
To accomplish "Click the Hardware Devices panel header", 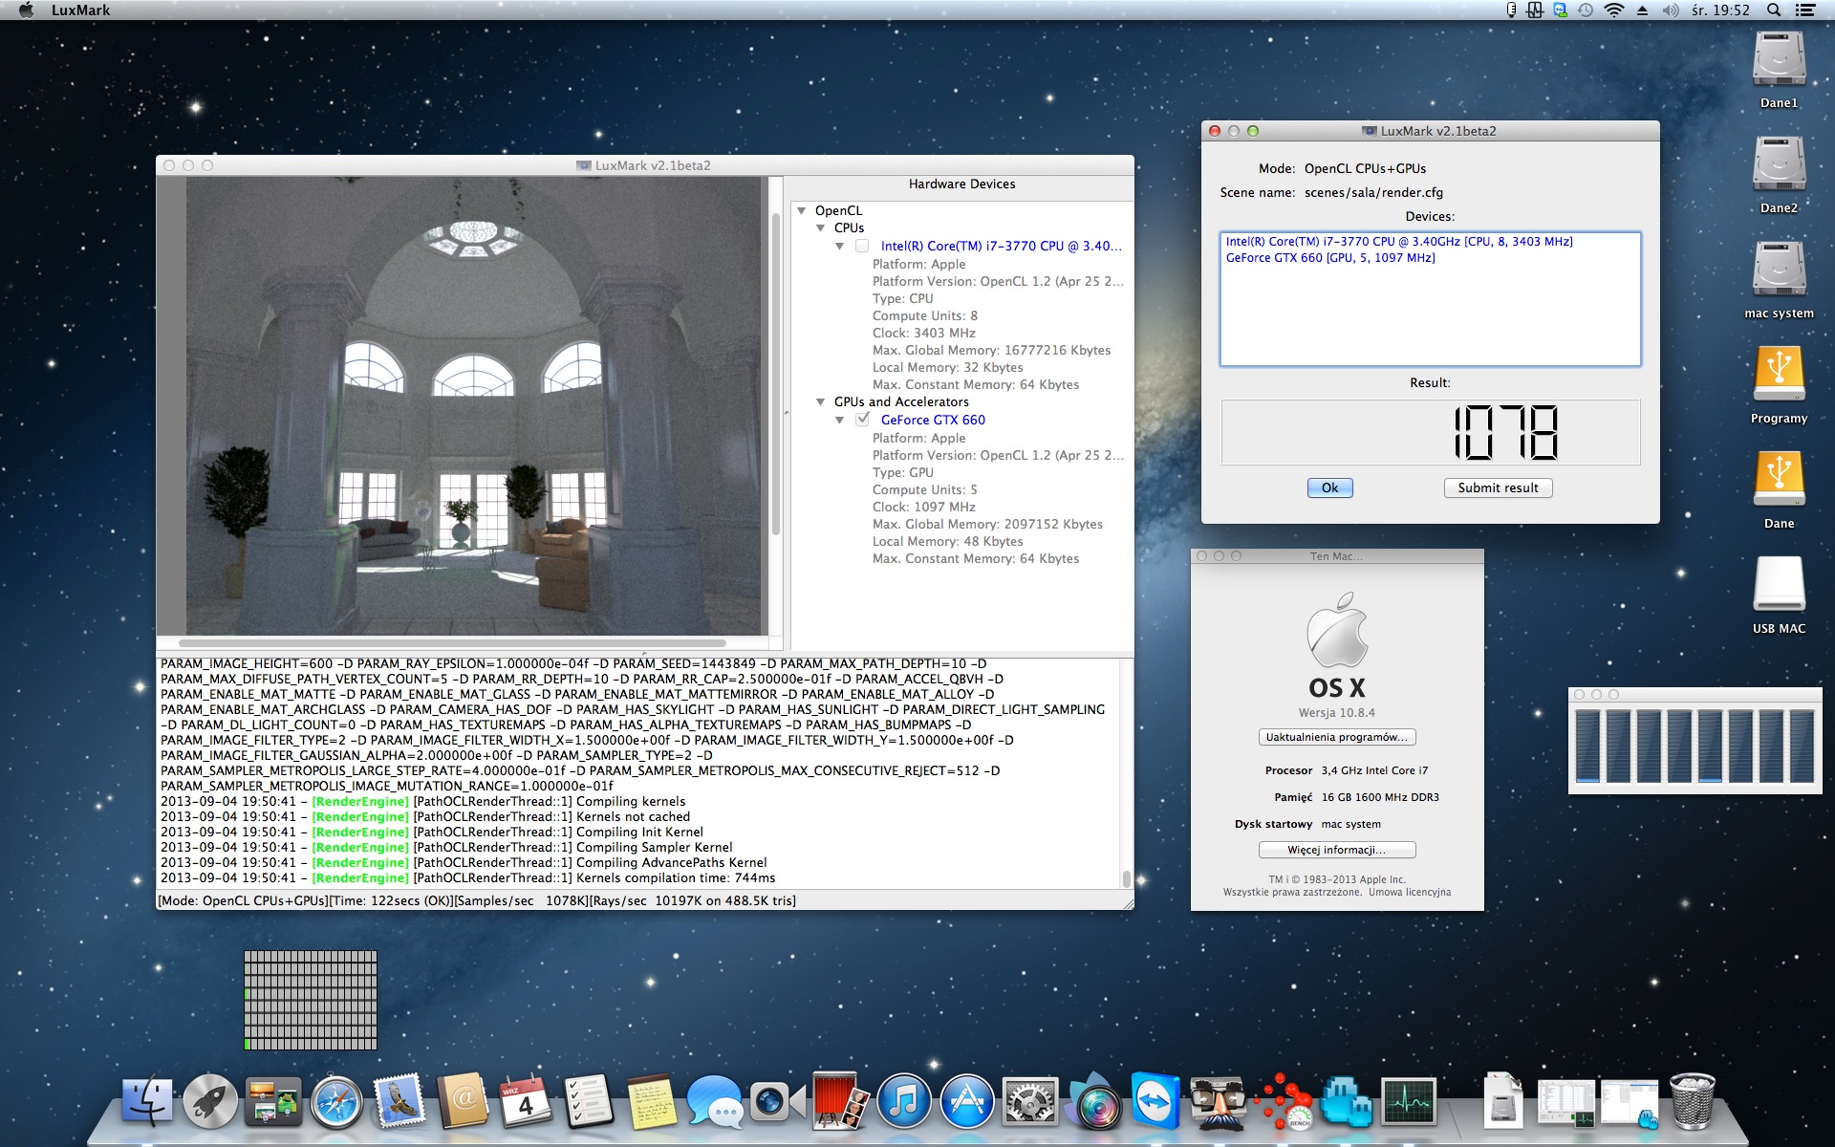I will click(x=961, y=184).
